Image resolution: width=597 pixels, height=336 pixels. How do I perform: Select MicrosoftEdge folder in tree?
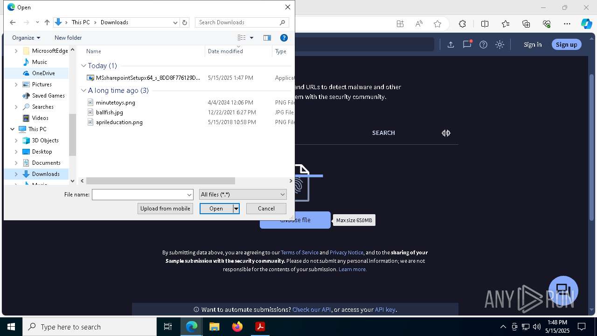tap(50, 51)
